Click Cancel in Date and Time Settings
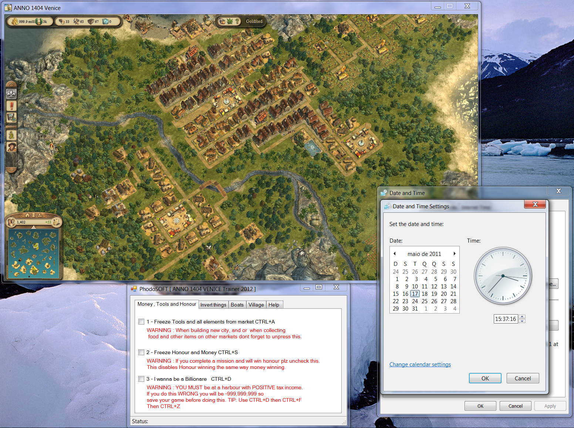The width and height of the screenshot is (574, 428). click(523, 379)
